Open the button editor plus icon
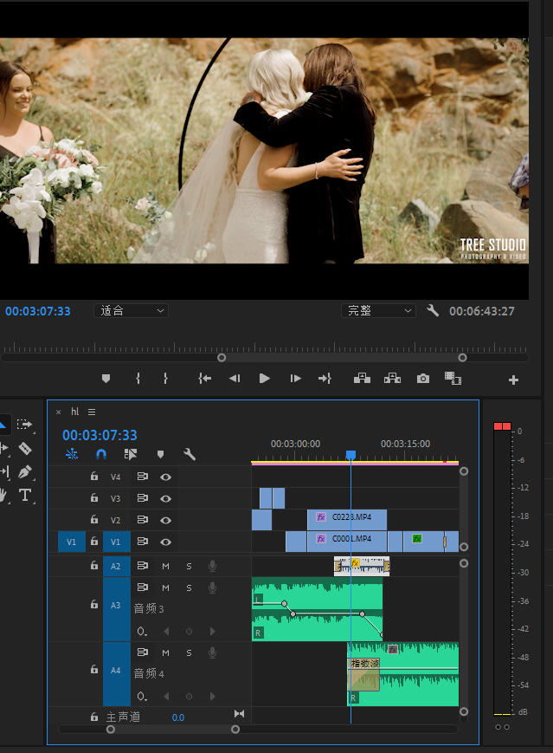 [513, 380]
